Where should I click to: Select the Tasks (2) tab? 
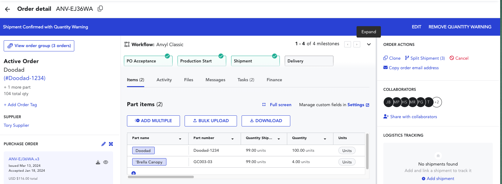coord(246,80)
